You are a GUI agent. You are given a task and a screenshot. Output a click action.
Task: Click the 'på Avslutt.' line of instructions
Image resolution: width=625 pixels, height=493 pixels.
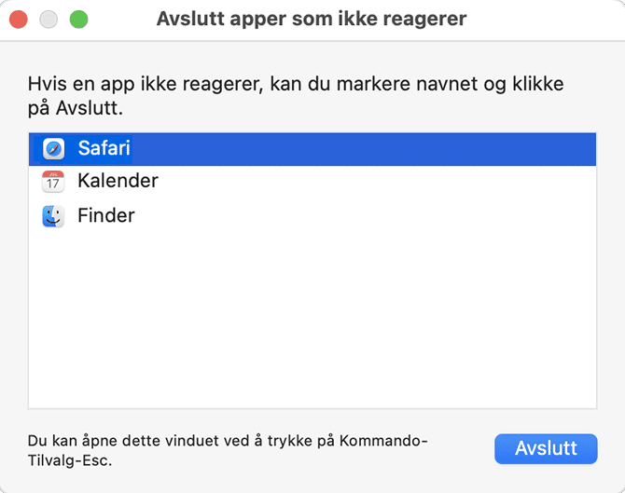[x=76, y=108]
